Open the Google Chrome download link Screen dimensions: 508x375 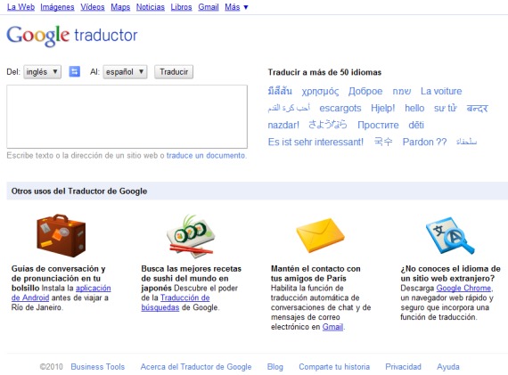463,288
